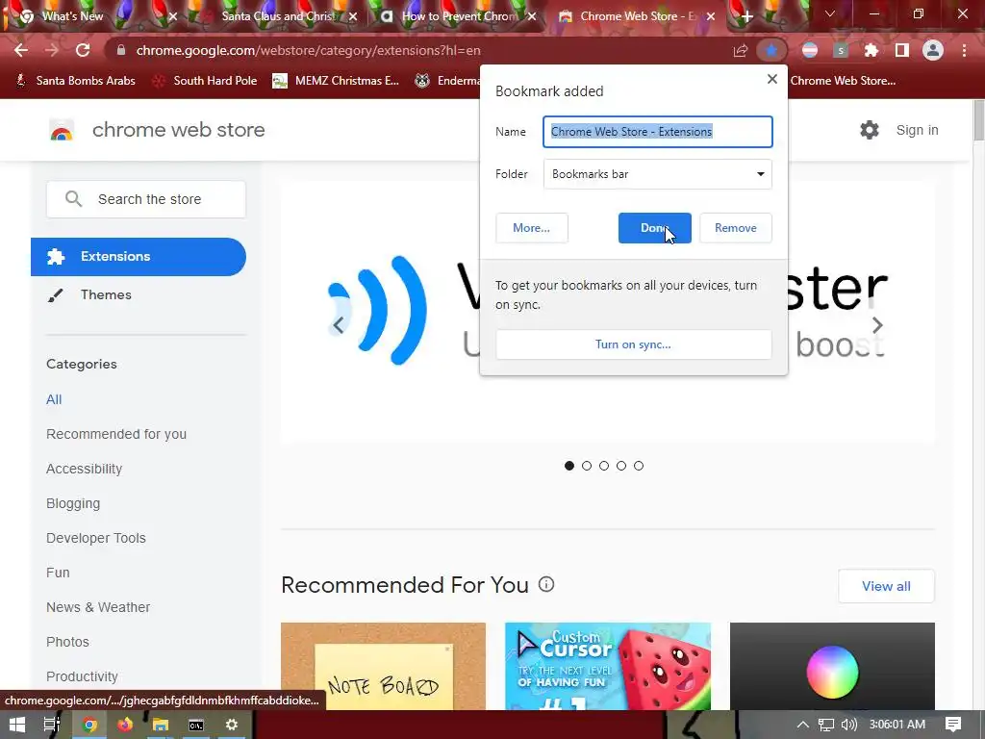This screenshot has width=985, height=739.
Task: Select the third carousel dot
Action: click(604, 466)
